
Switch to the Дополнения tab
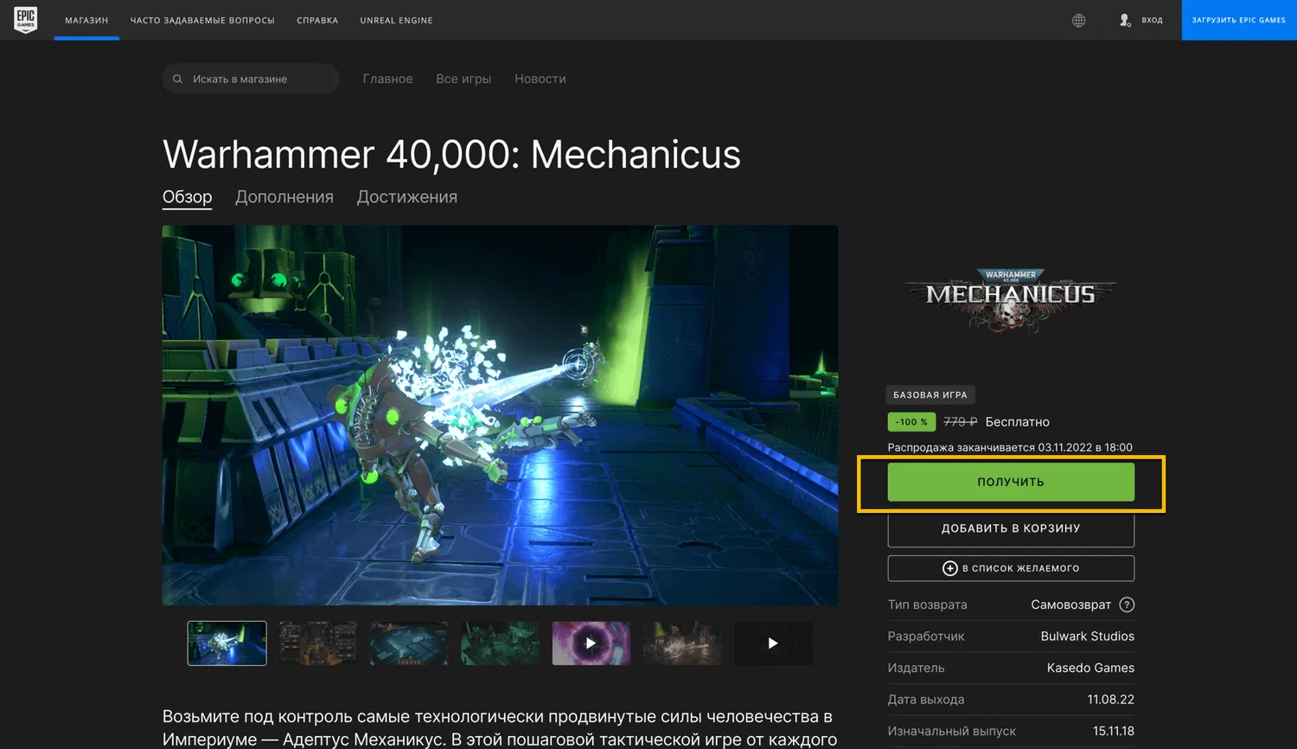pyautogui.click(x=284, y=197)
